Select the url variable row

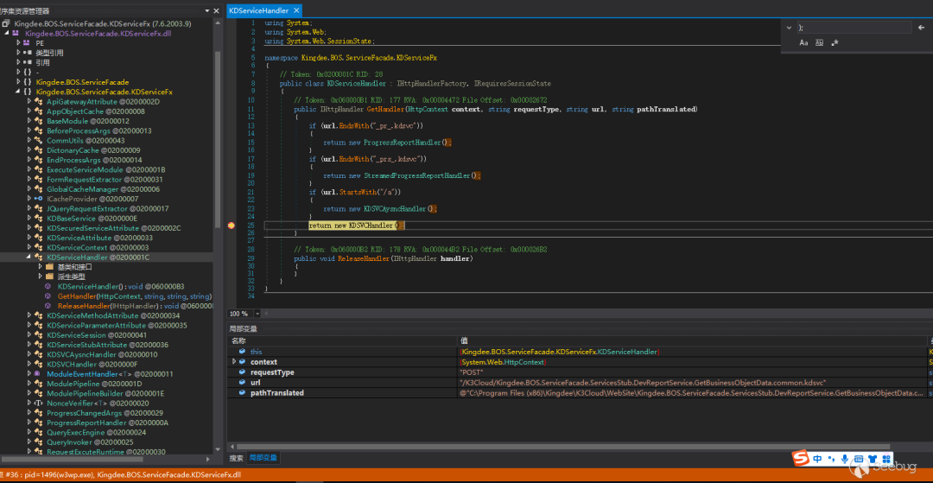(x=581, y=382)
